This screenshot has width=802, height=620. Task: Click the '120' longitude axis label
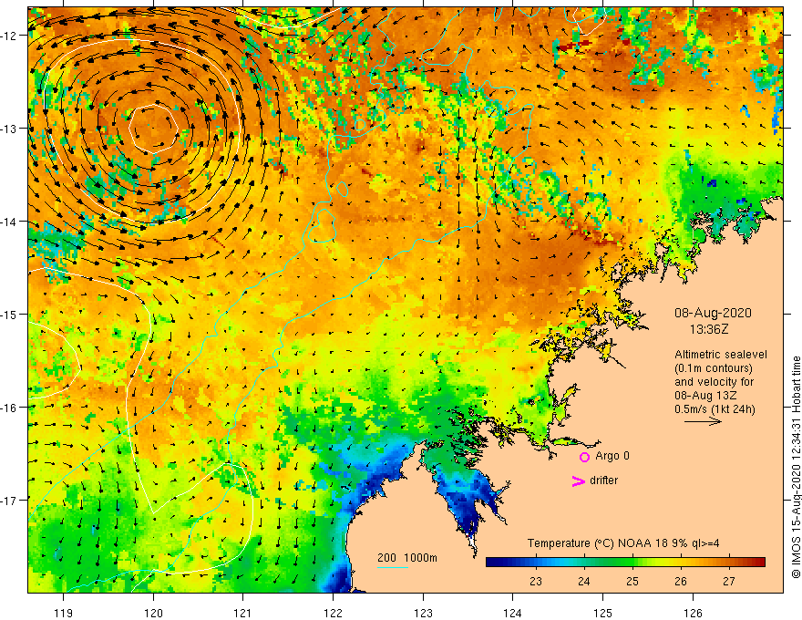click(x=153, y=613)
